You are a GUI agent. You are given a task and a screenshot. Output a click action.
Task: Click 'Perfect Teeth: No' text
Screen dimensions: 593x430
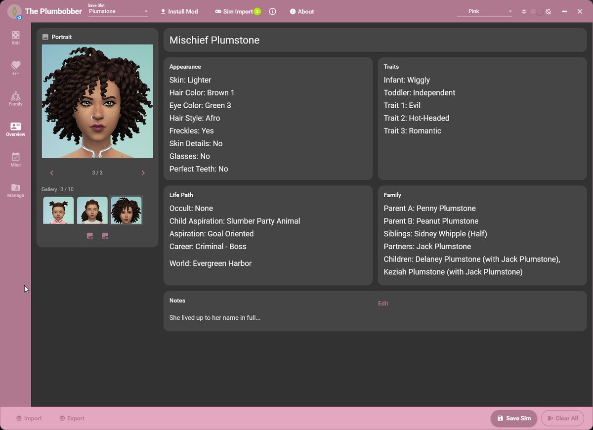[x=199, y=169]
